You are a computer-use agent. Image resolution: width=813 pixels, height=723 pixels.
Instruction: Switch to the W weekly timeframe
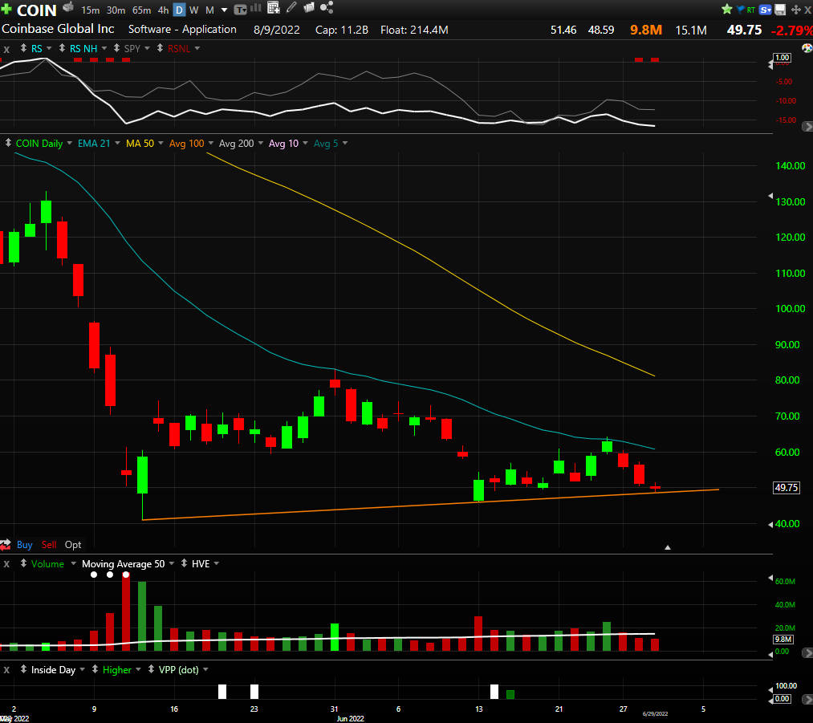pos(194,10)
